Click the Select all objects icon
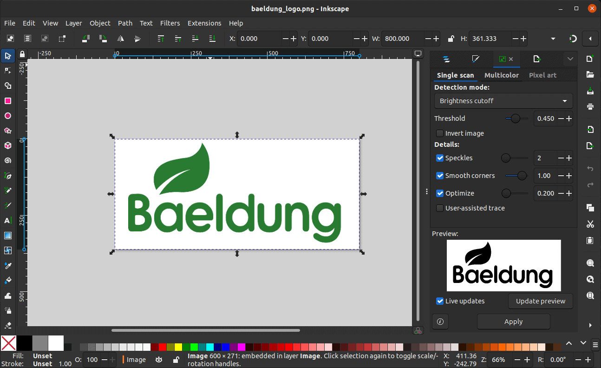Viewport: 601px width, 368px height. point(10,39)
